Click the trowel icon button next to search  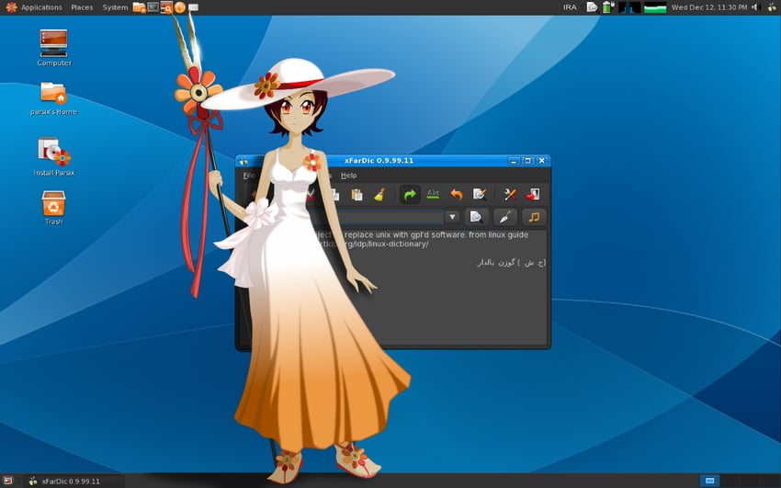coord(505,217)
